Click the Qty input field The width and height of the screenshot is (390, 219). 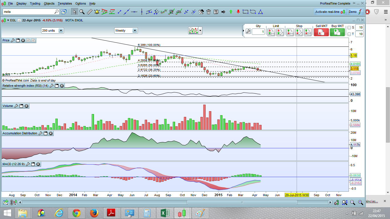point(258,32)
